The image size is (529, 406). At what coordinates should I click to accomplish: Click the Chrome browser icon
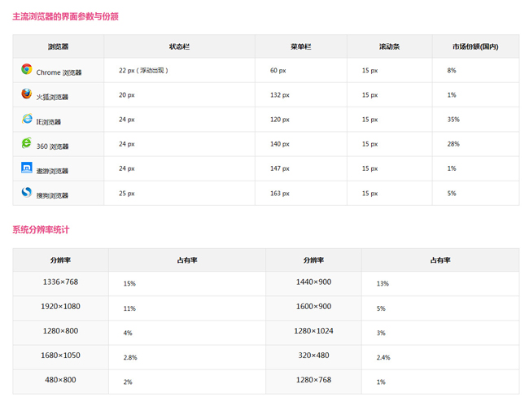pyautogui.click(x=27, y=70)
